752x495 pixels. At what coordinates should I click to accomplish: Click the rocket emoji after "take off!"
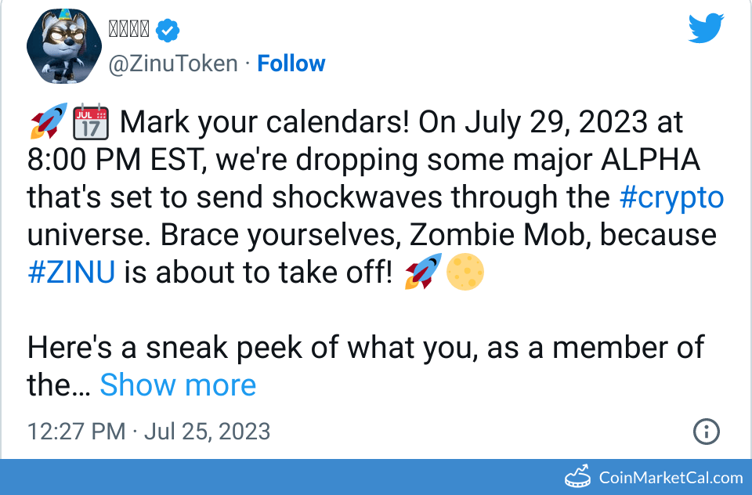click(x=422, y=272)
